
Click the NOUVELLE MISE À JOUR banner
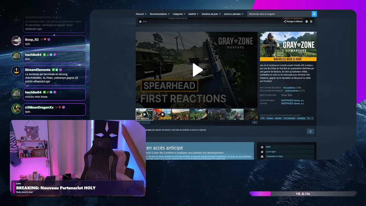288,59
